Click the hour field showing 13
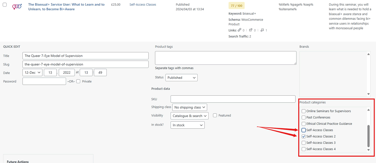376x163 pixels. pos(86,73)
